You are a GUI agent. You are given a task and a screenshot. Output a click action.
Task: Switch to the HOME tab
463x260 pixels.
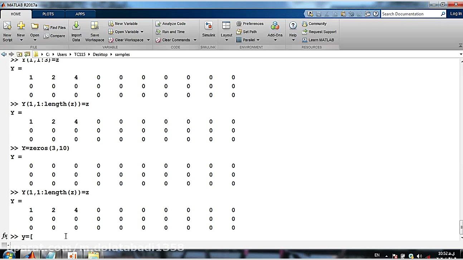pos(16,14)
